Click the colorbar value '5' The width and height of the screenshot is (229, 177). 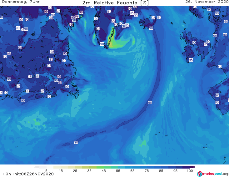[46, 171]
